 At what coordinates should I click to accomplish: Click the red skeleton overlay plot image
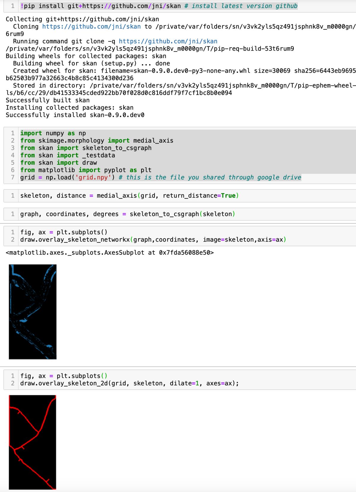[x=33, y=442]
